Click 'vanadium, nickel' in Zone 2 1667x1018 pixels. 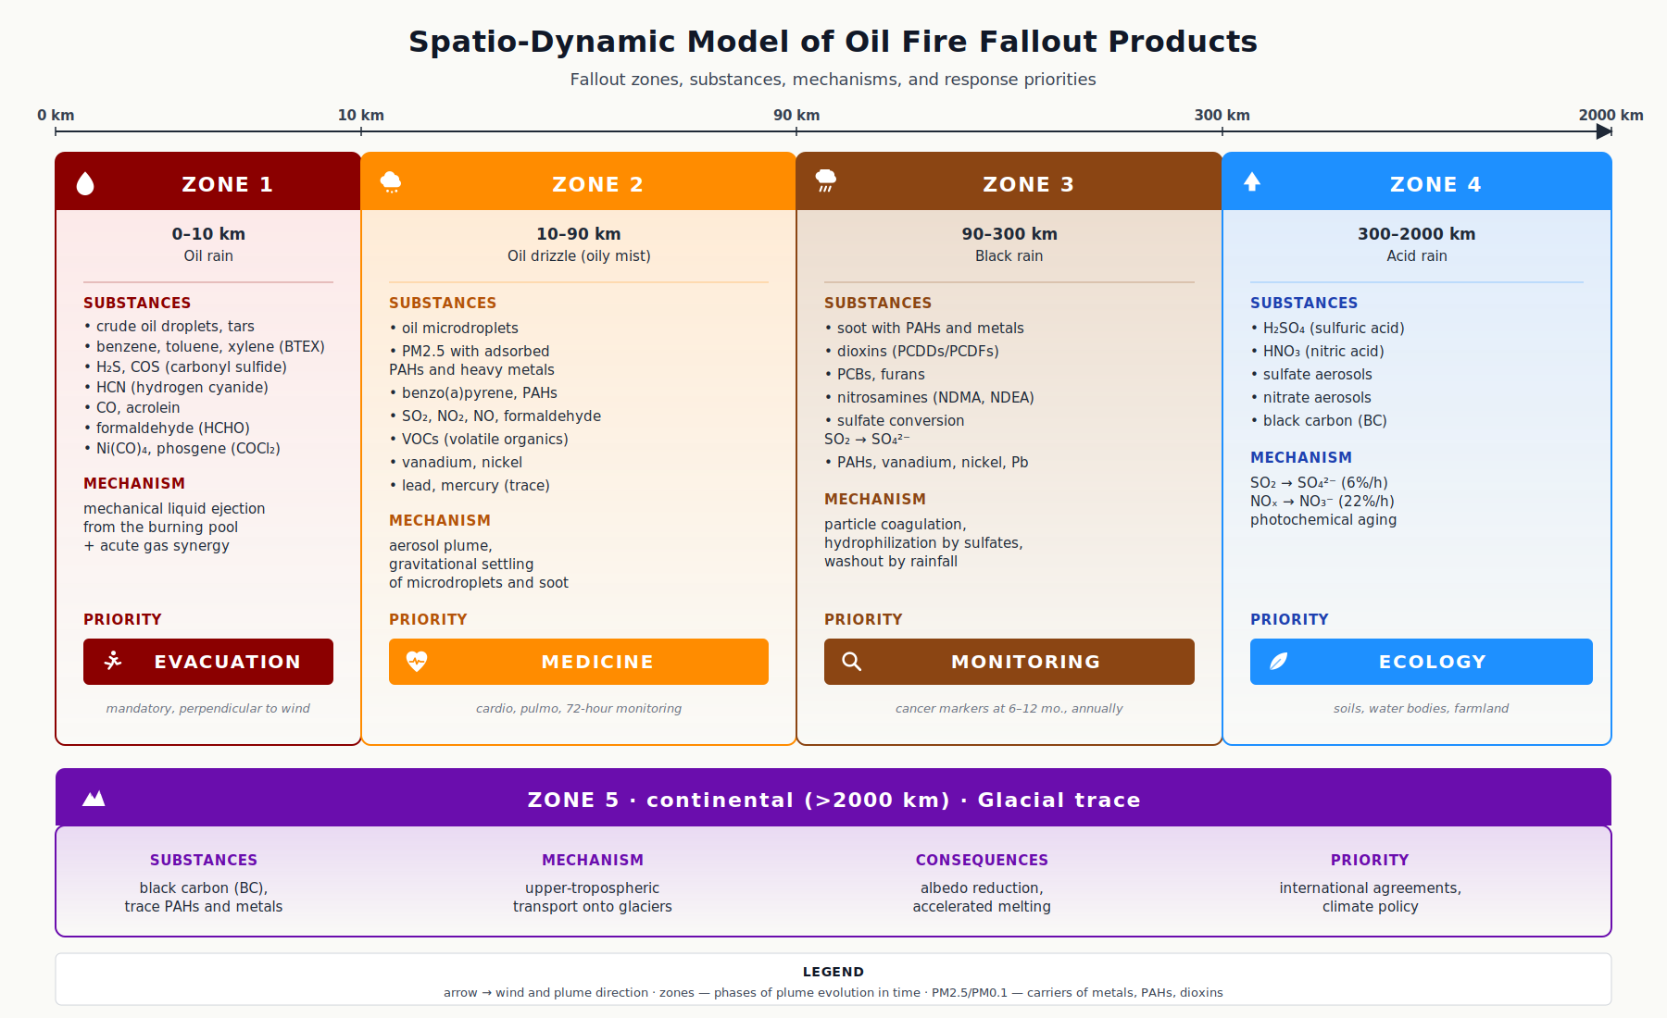pyautogui.click(x=462, y=462)
